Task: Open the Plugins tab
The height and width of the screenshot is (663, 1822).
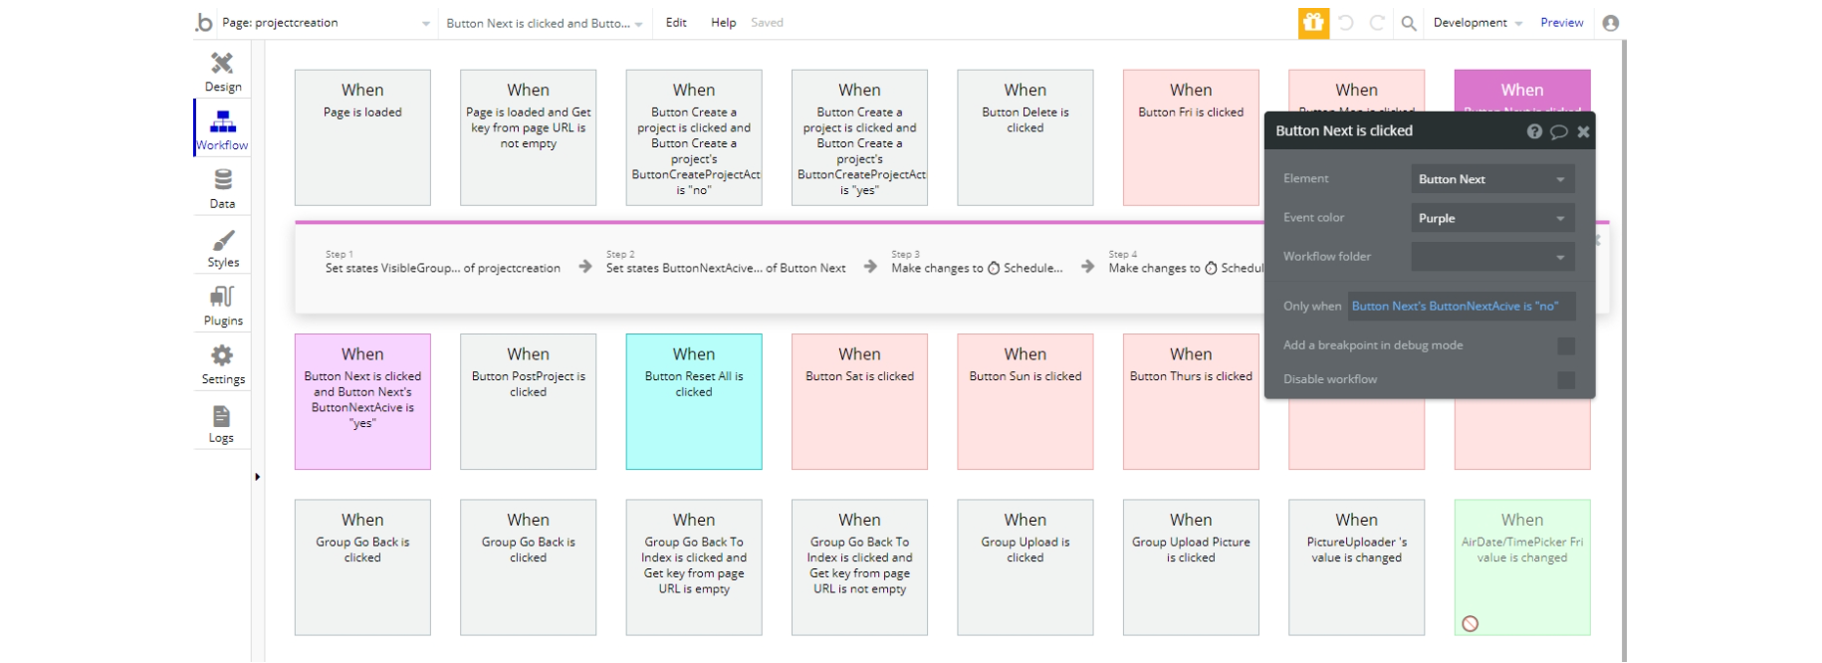Action: click(x=222, y=306)
